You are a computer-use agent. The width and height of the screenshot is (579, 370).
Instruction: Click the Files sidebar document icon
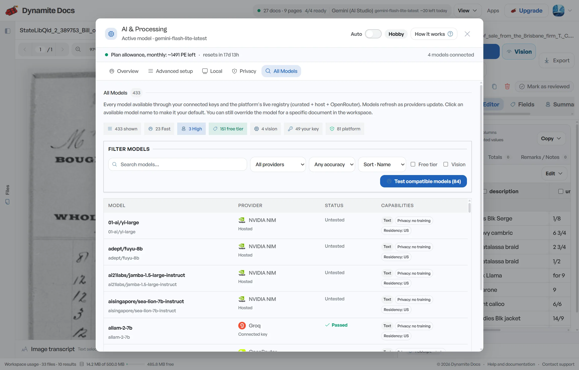coord(7,202)
